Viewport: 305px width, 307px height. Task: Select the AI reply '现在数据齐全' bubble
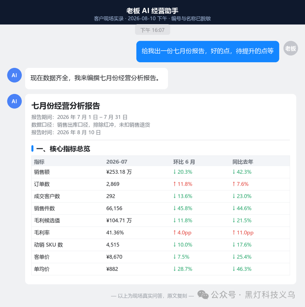(x=97, y=78)
